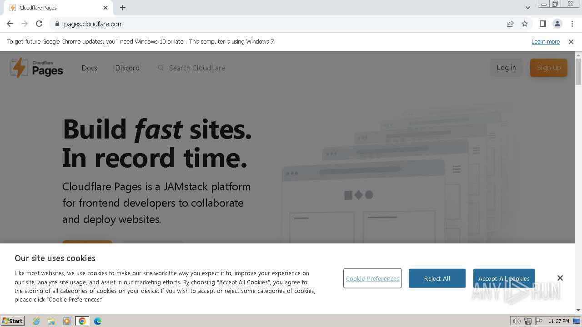Select the Cloudflare Pages browser tab
This screenshot has height=327, width=582.
click(x=58, y=8)
